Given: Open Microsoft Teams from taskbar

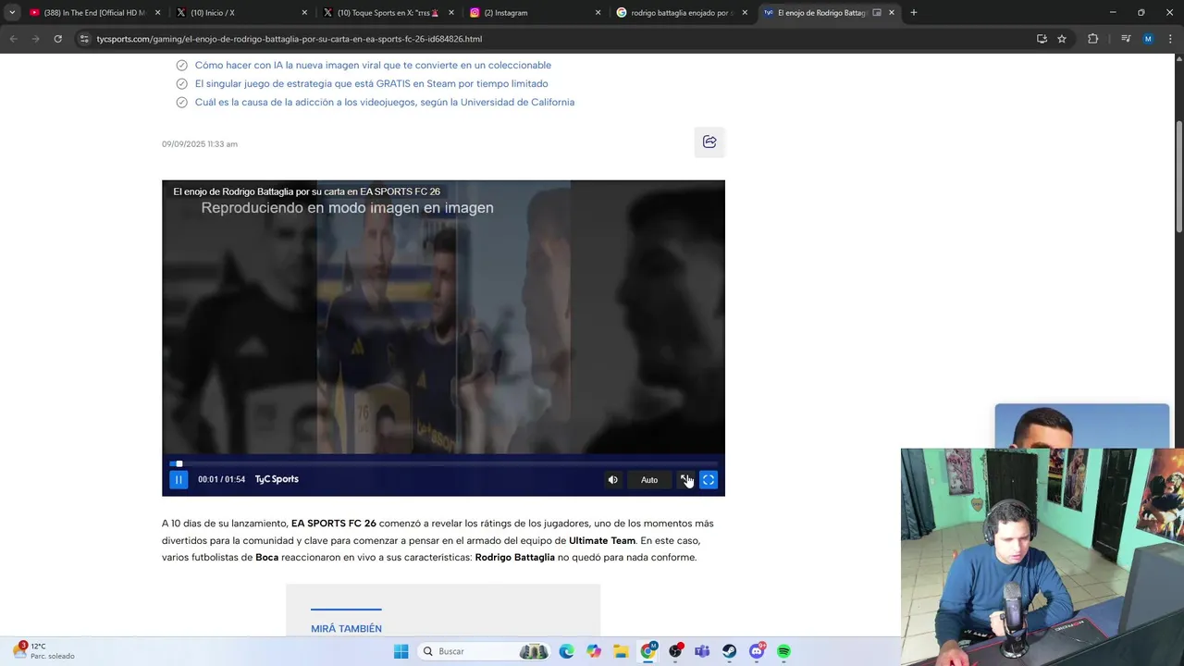Looking at the screenshot, I should point(702,651).
